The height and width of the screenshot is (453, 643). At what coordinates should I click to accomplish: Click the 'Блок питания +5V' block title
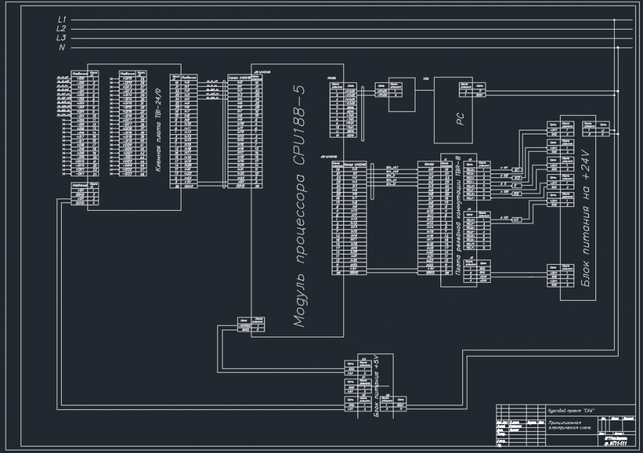(376, 386)
